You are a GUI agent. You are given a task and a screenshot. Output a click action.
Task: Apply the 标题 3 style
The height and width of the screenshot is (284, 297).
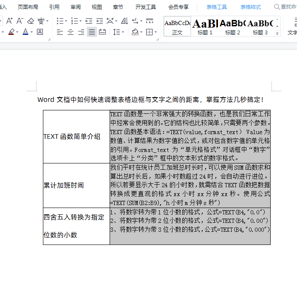260,26
